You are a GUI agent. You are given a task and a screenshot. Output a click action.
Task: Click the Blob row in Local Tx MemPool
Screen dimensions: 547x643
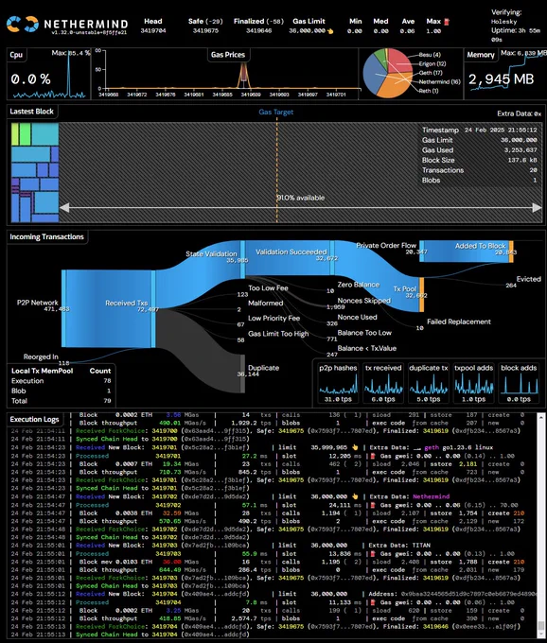(x=61, y=391)
